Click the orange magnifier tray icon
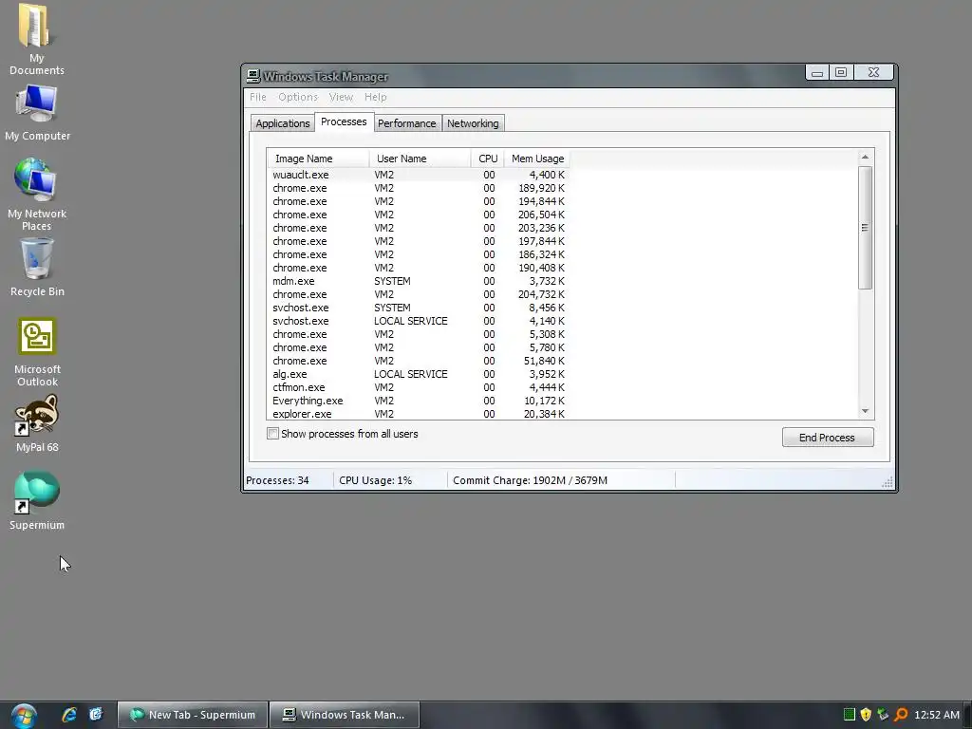972x729 pixels. 901,715
